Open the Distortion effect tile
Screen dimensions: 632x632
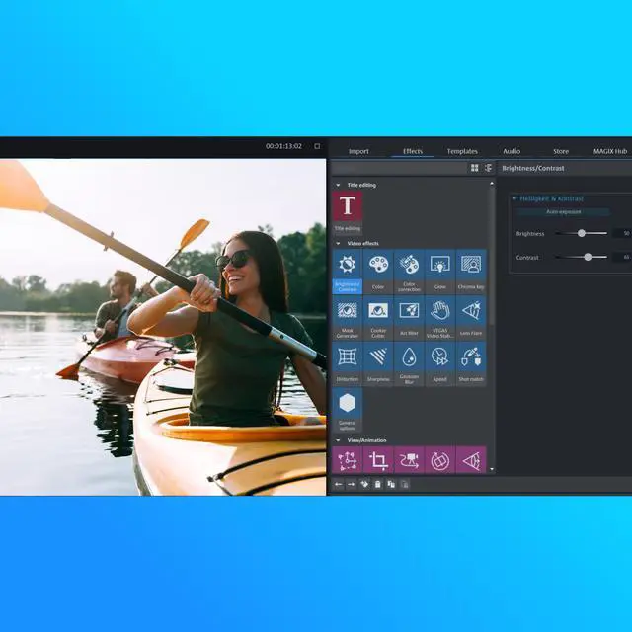(x=347, y=364)
